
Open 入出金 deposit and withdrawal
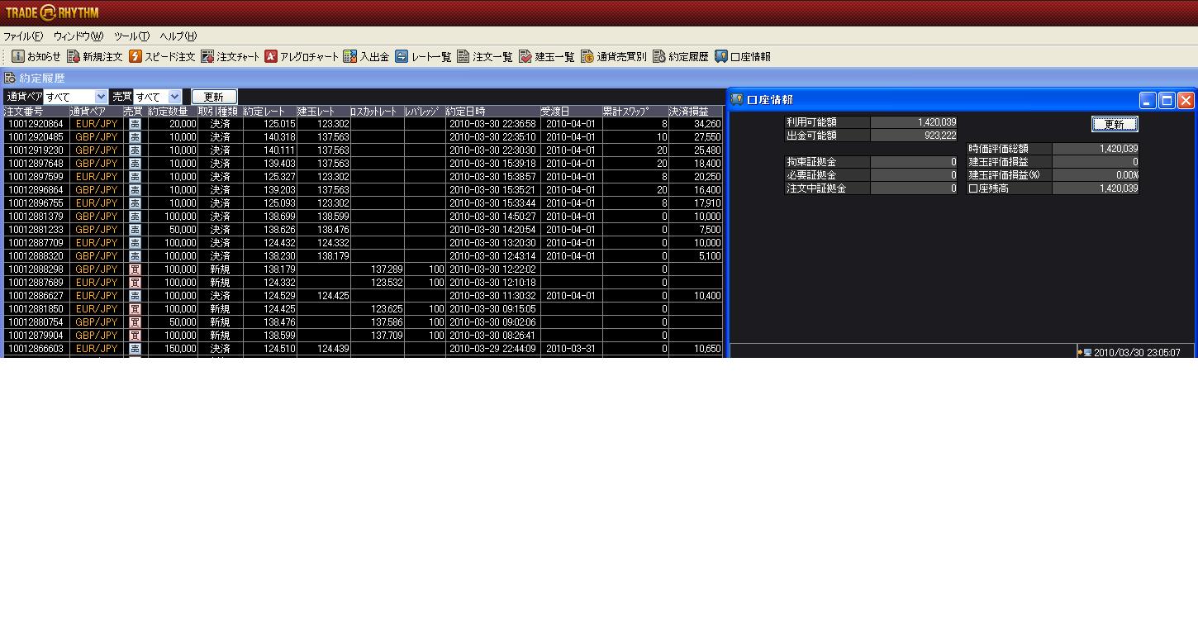pyautogui.click(x=366, y=57)
